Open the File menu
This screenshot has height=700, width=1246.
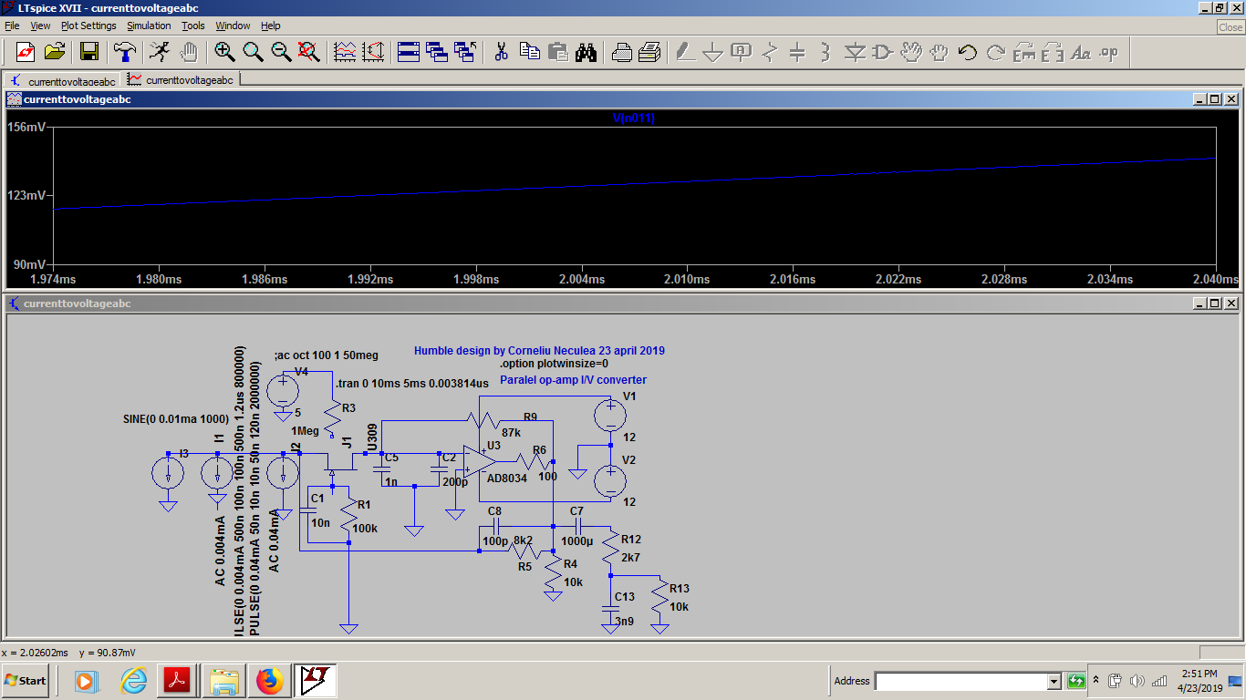[x=12, y=26]
